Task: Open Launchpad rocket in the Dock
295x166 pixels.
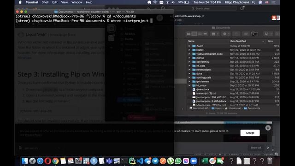Action: coord(32,161)
